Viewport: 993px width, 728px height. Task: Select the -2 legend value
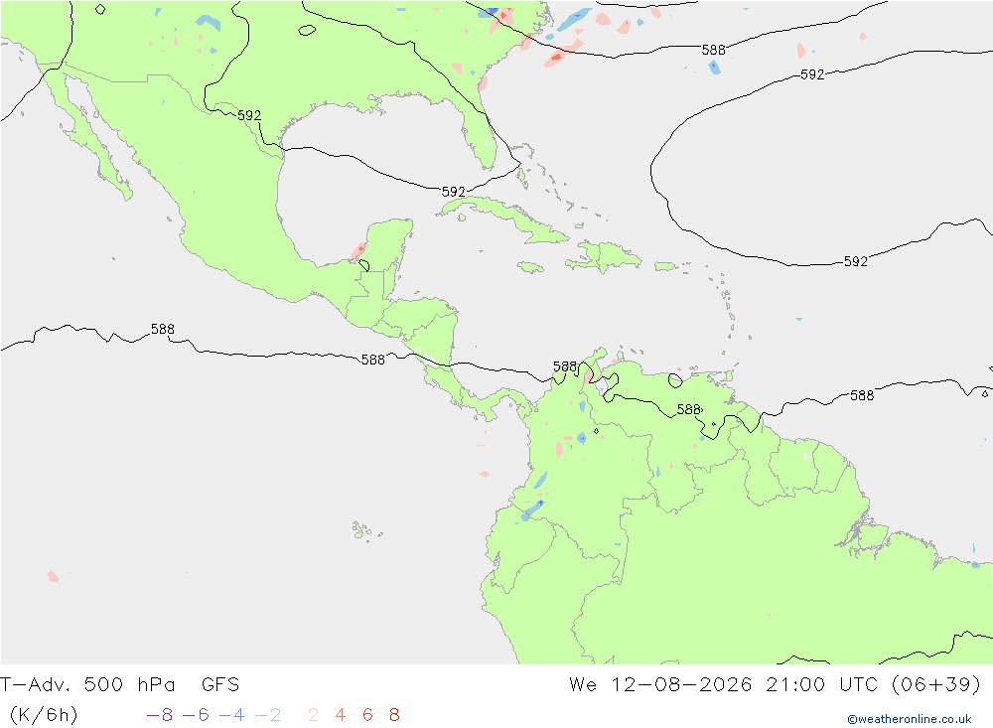pos(268,715)
